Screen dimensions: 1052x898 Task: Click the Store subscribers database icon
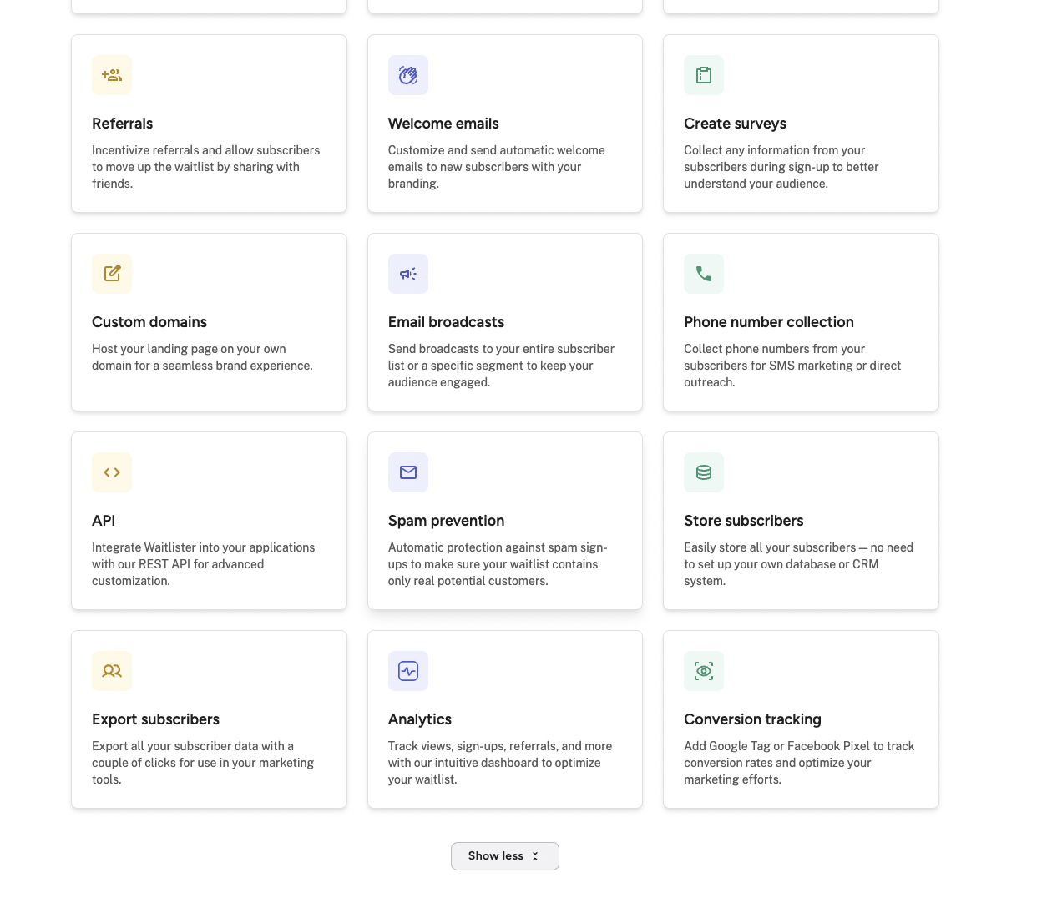pos(703,472)
